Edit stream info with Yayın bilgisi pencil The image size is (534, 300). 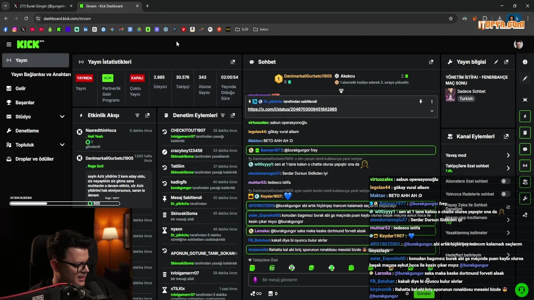496,62
